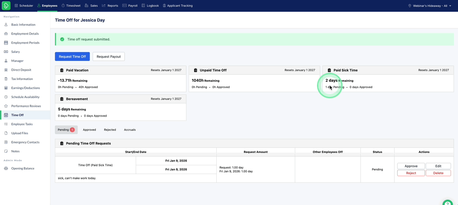Click the 'Time off request submitted.' message
Screen dimensions: 458x205
click(89, 39)
